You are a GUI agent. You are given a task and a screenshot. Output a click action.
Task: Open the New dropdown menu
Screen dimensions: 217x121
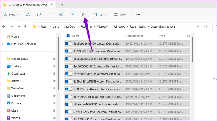[11, 15]
